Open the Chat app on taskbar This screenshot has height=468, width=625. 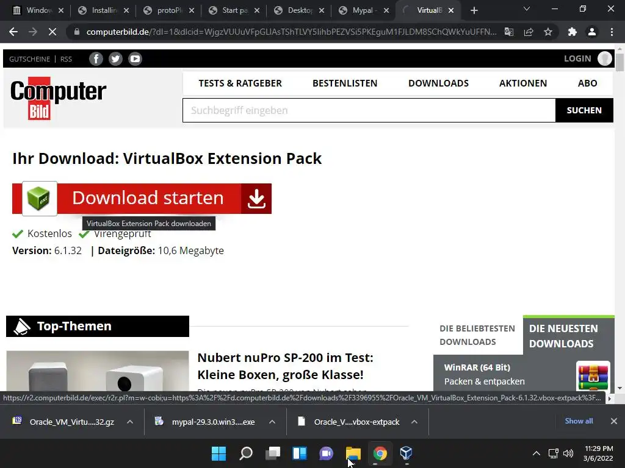tap(327, 453)
